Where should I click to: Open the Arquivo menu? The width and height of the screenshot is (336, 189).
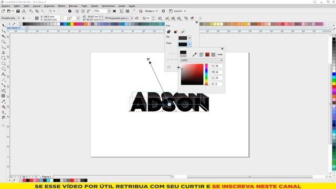6,6
